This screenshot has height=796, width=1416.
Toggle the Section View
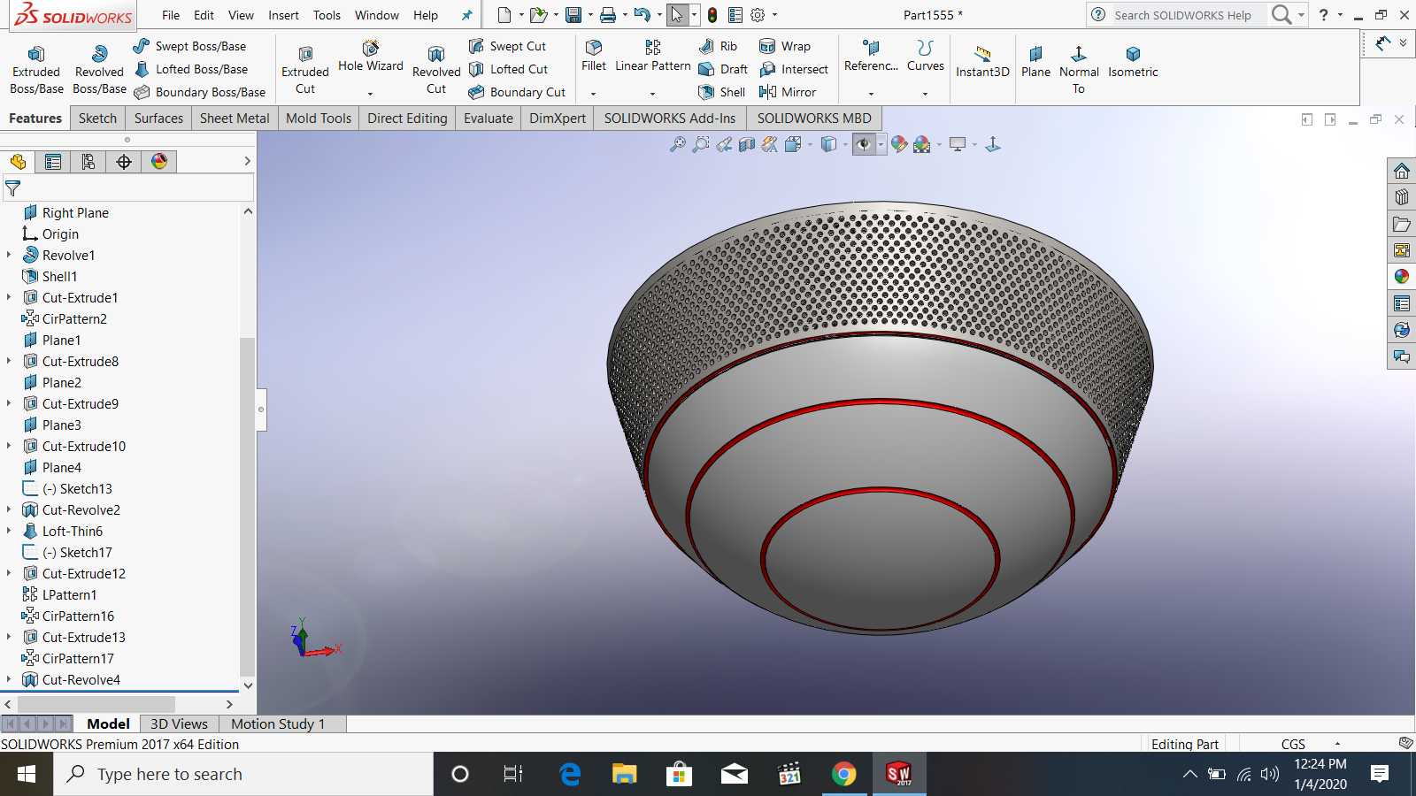[747, 144]
